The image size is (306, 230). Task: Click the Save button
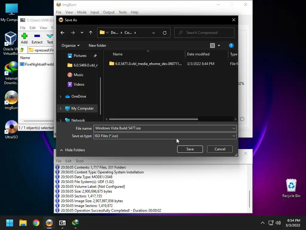190,149
